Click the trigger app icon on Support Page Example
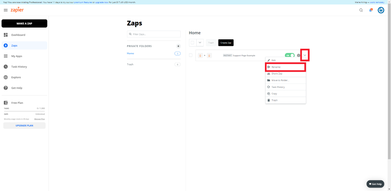Viewport: 391px width, 191px height. (x=200, y=55)
